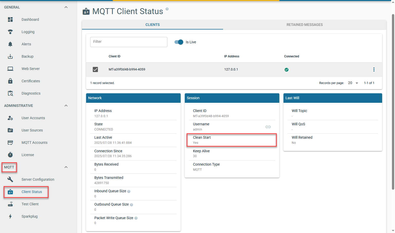The height and width of the screenshot is (233, 395).
Task: Select the Clients tab
Action: (152, 25)
